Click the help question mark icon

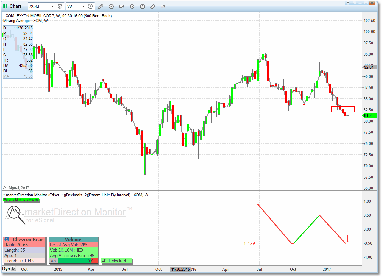tap(348, 3)
